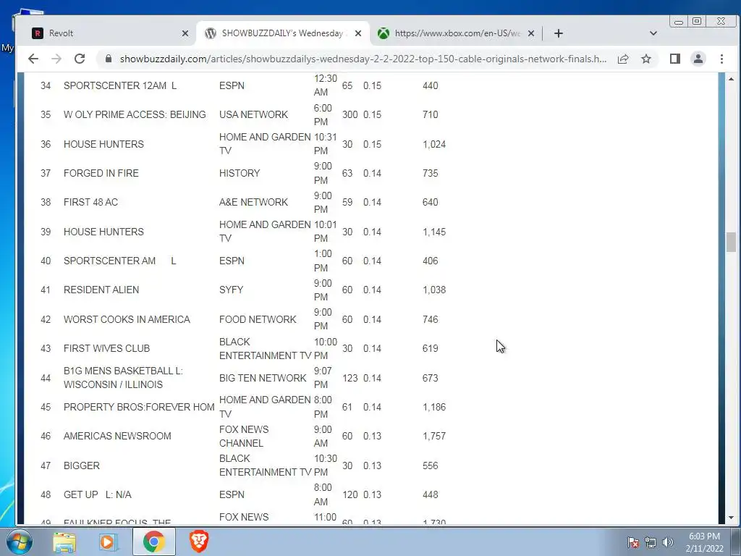741x556 pixels.
Task: Click the BIG TEN NETWORK cell
Action: 263,378
